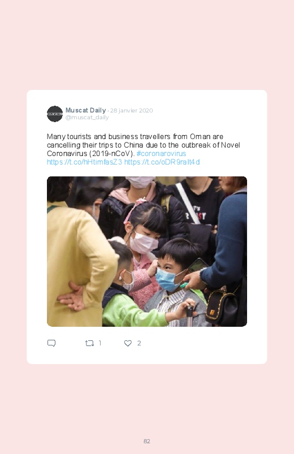The width and height of the screenshot is (294, 454).
Task: Open the Muscat Daily display name
Action: (86, 110)
